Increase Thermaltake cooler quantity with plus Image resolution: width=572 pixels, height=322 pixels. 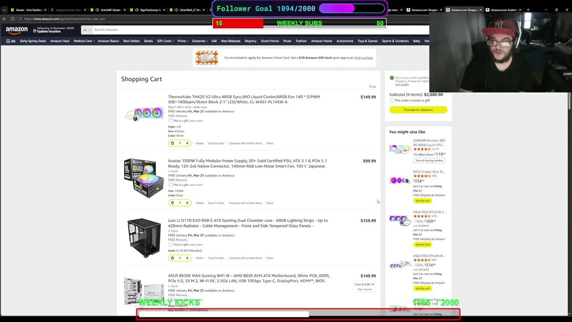pos(187,143)
